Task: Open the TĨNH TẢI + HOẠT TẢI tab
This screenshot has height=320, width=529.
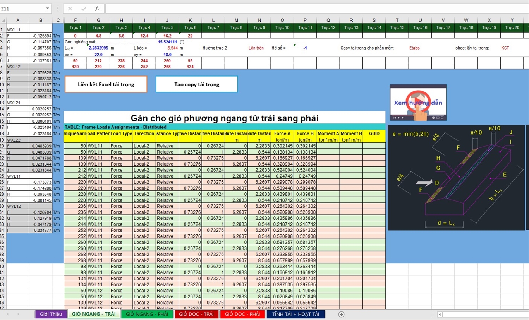Action: click(295, 314)
